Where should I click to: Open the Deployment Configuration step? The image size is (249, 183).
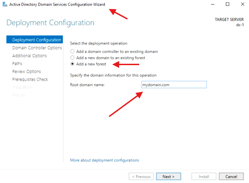pyautogui.click(x=35, y=40)
